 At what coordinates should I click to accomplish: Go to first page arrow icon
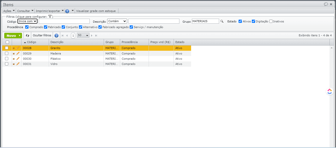point(62,36)
